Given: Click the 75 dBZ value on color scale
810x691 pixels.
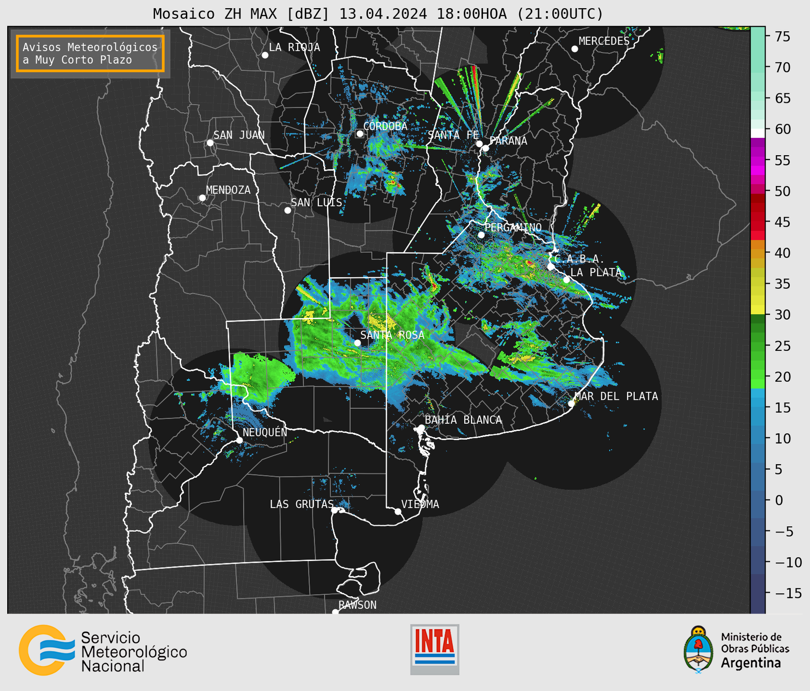Looking at the screenshot, I should click(783, 37).
